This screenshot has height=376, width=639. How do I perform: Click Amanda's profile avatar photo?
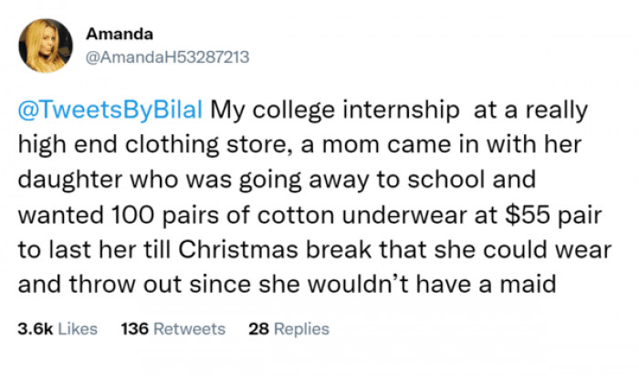pos(45,46)
